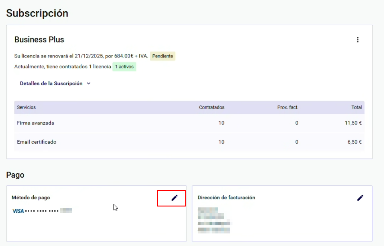
Task: Click the Subscripción page heading
Action: coord(37,13)
